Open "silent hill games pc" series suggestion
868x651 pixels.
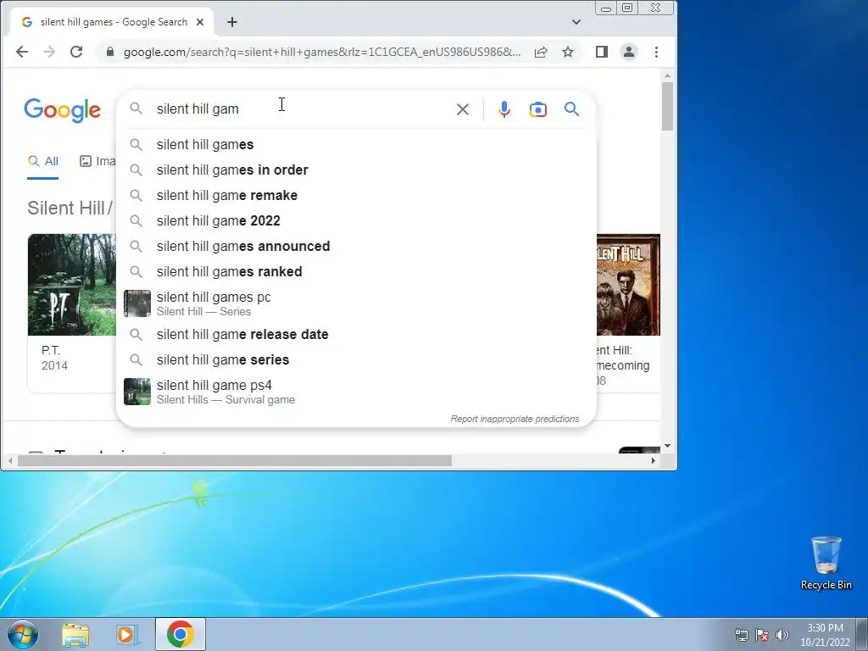pos(357,303)
